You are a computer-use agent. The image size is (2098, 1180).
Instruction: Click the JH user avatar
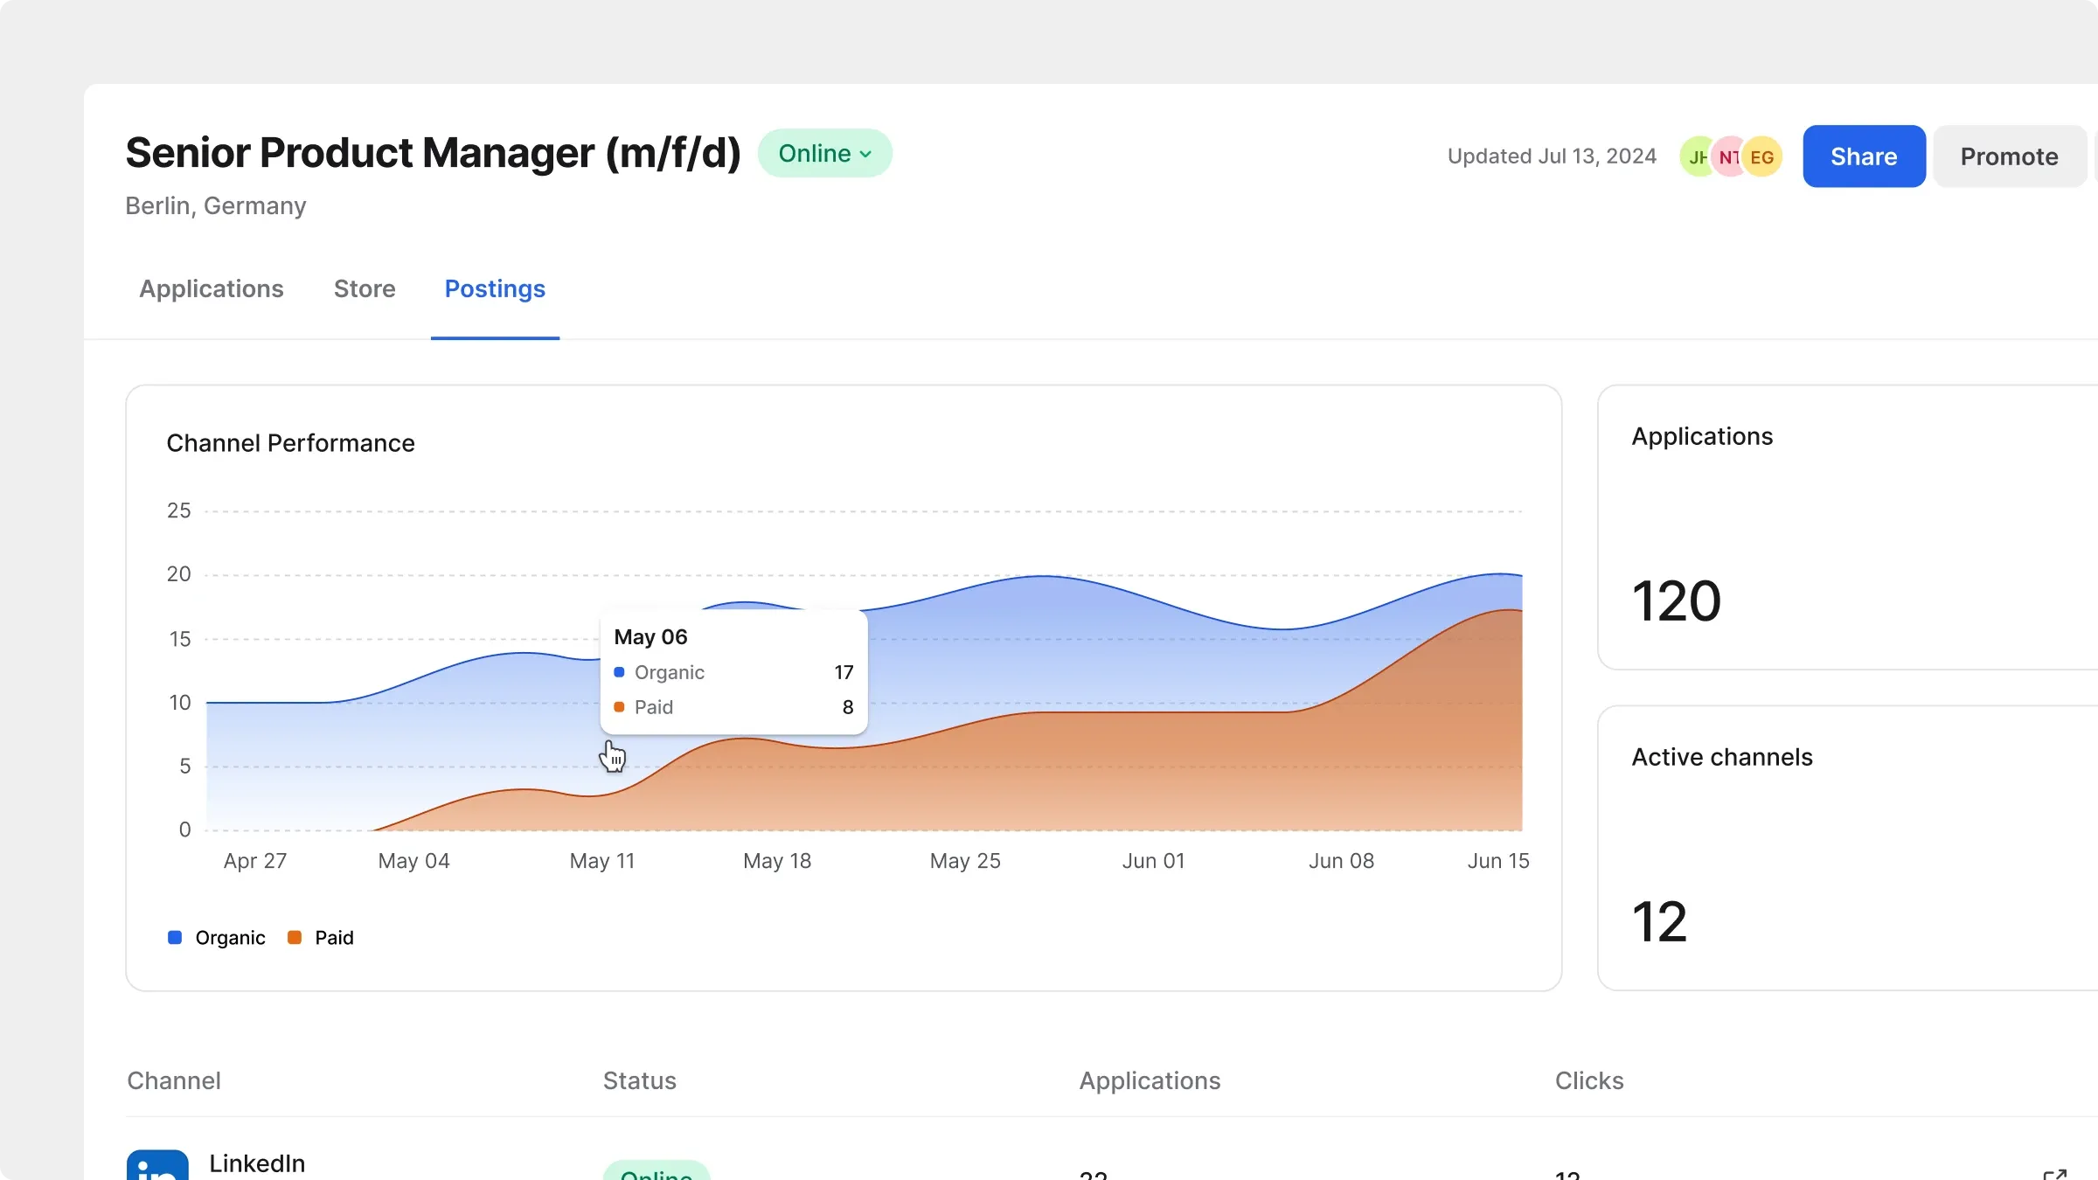pos(1696,157)
